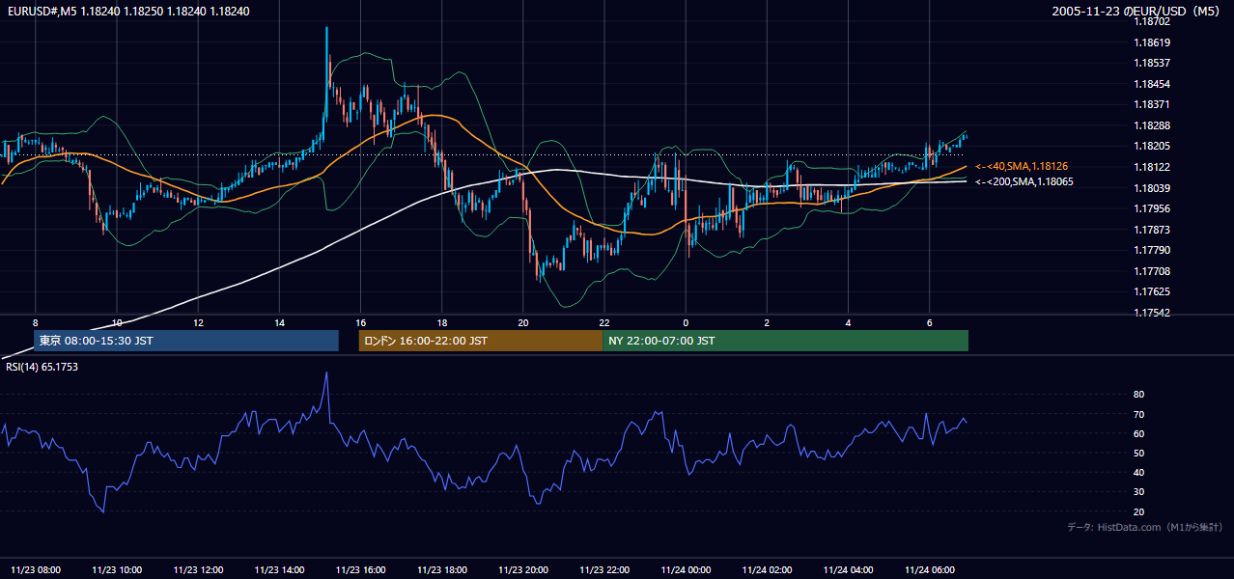Click the bottom time label 11/23 08:00
This screenshot has width=1234, height=579.
pyautogui.click(x=36, y=569)
